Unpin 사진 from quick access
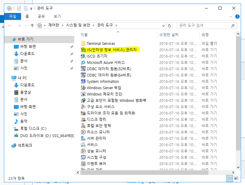 (72, 68)
